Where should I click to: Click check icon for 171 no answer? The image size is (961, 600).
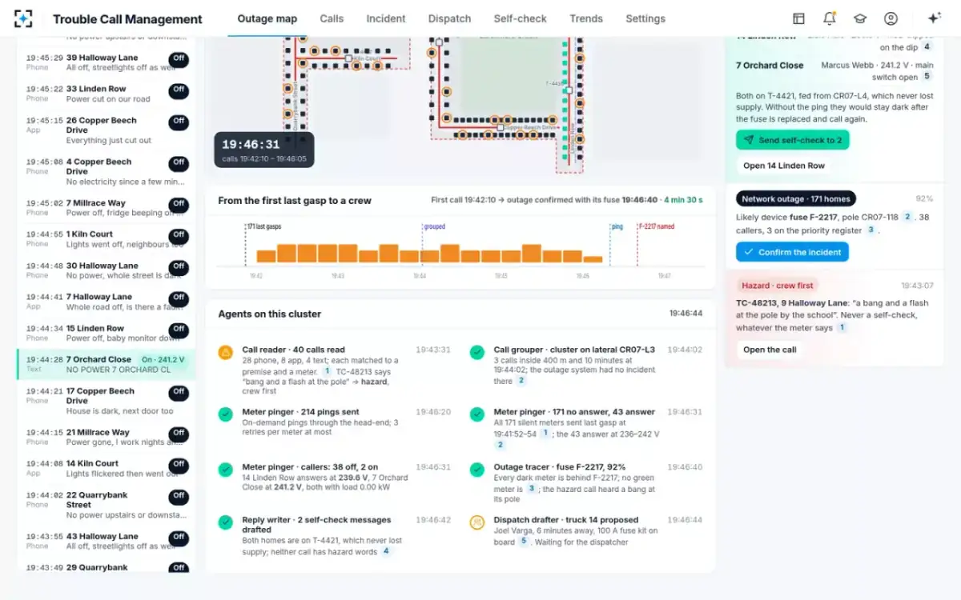point(477,414)
